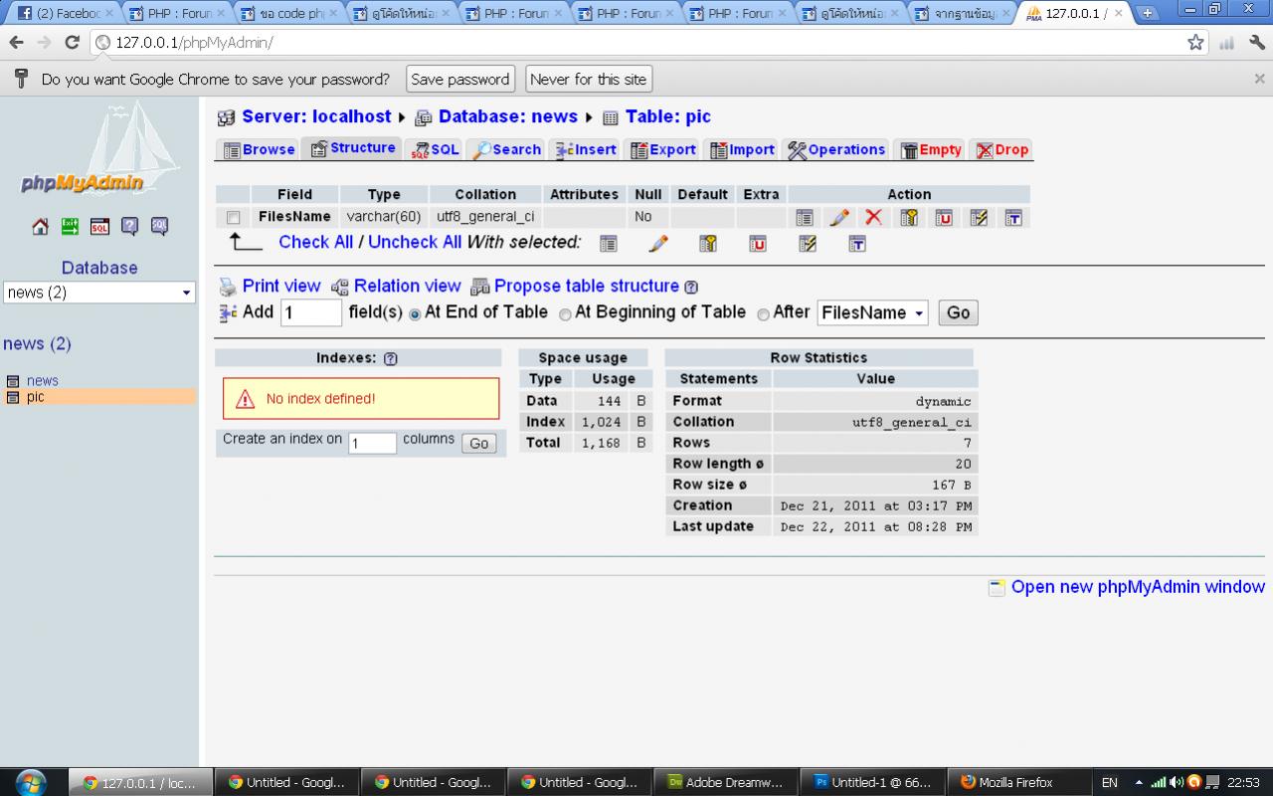Open the Export tab

pos(661,149)
